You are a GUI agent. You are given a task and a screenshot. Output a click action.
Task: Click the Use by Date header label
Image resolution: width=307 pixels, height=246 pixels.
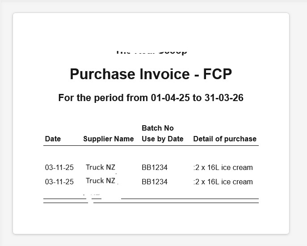coord(162,139)
